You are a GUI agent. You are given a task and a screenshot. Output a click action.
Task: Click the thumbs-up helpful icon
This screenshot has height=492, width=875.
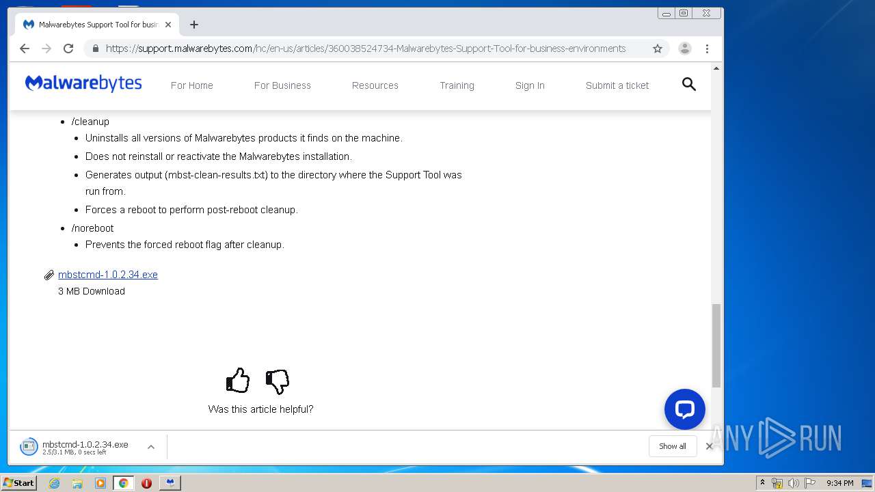click(x=238, y=381)
